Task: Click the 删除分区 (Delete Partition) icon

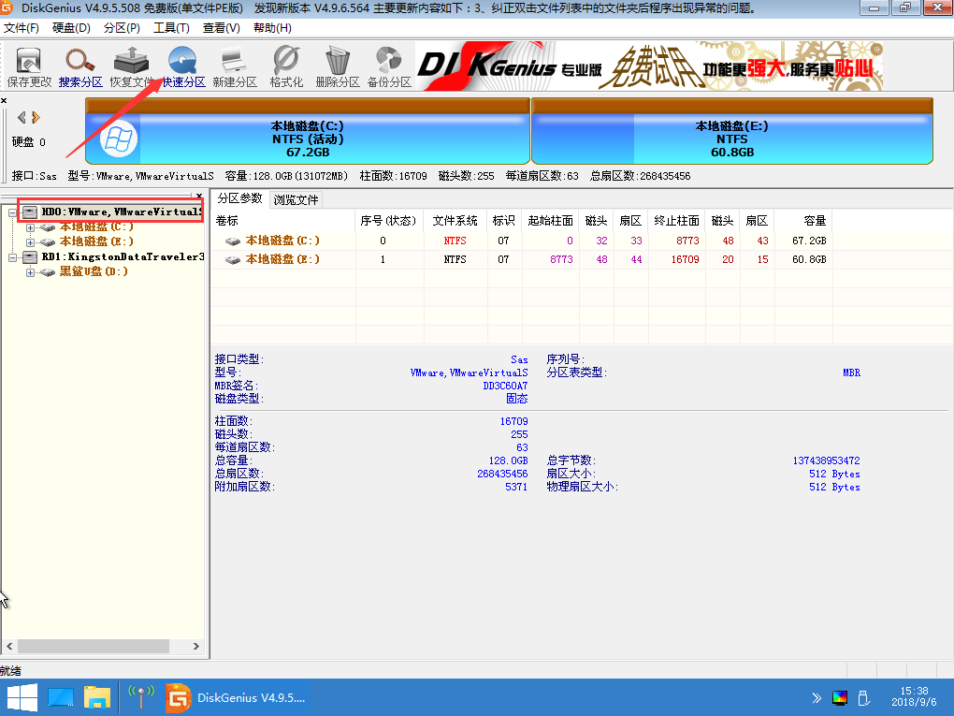Action: click(x=337, y=64)
